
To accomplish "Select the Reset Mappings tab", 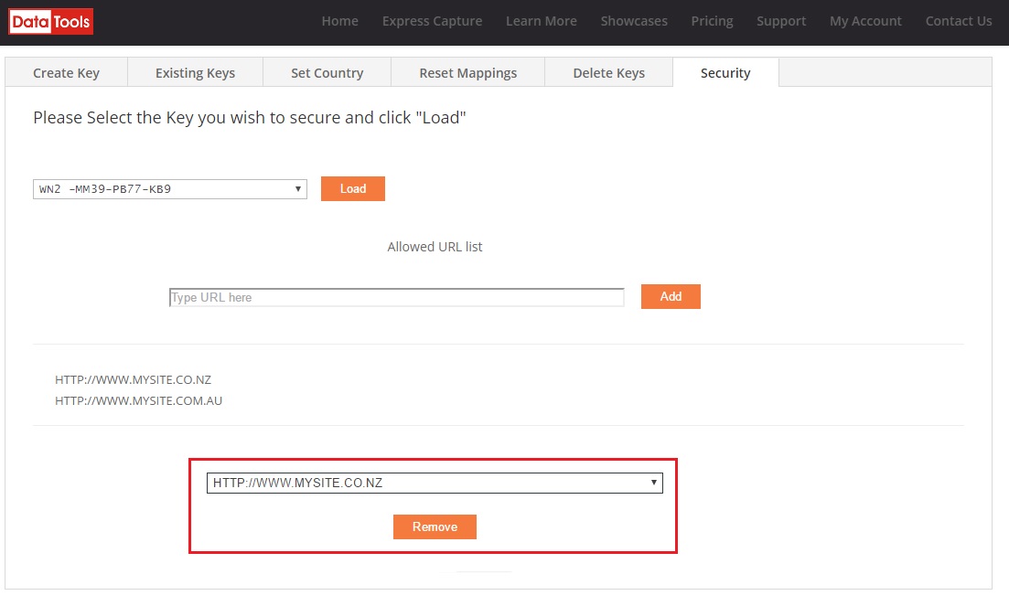I will click(x=467, y=73).
